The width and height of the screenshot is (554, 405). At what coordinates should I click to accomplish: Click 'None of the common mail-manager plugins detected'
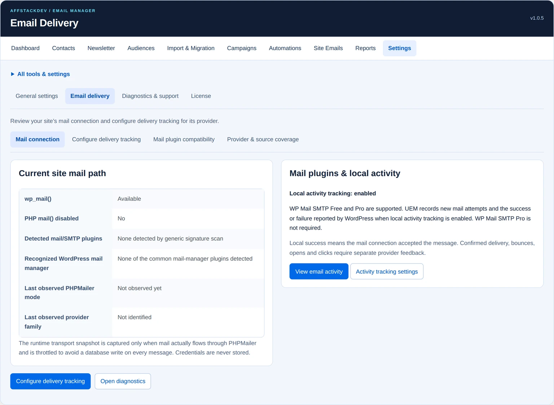click(185, 259)
